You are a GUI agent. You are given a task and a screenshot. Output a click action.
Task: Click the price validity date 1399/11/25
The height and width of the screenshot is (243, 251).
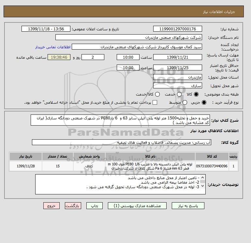click(178, 68)
